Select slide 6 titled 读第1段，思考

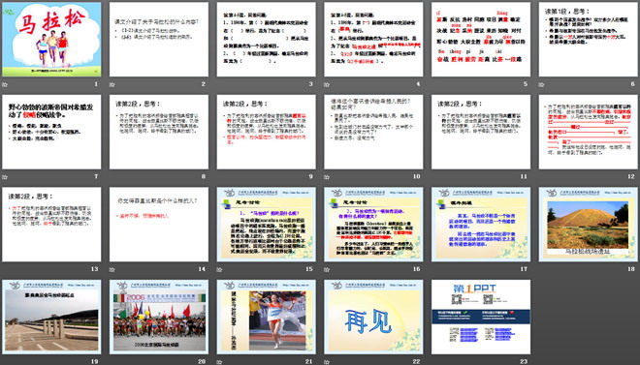click(589, 40)
